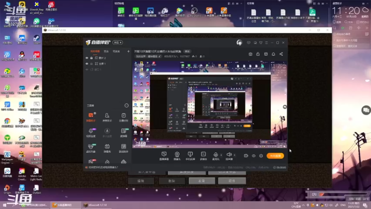Show the dimmed 窗口 1 layer via its eye icon
371x209 pixels.
coord(87,69)
